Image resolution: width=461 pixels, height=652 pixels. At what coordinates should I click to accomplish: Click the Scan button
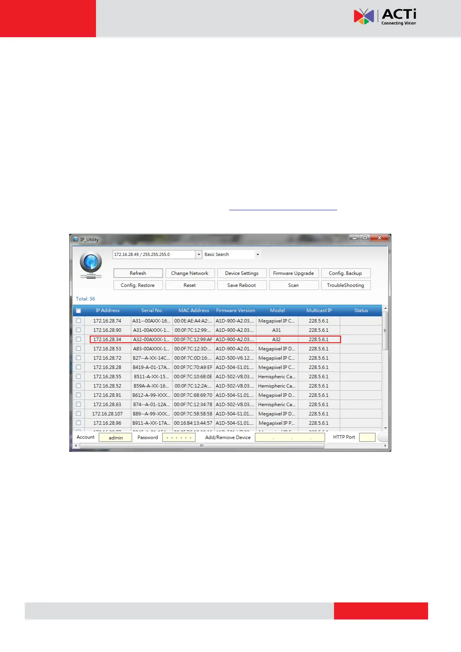tap(293, 285)
